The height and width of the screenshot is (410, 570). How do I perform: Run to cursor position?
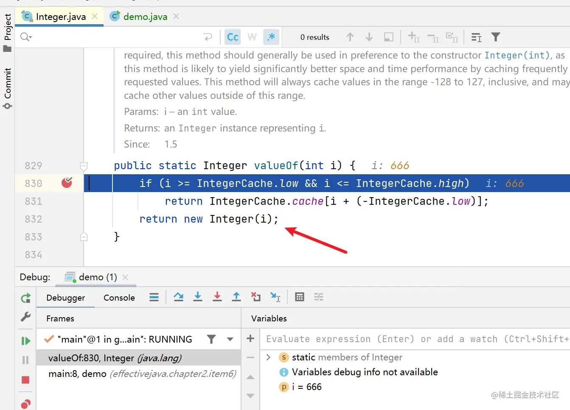tap(275, 297)
